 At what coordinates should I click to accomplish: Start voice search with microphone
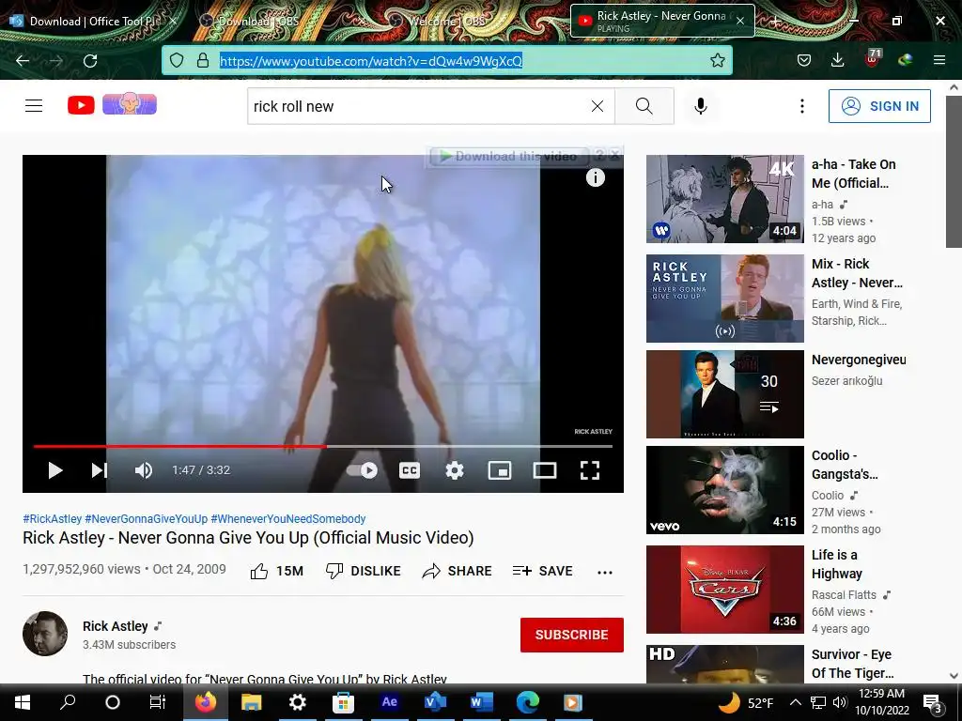pos(701,106)
